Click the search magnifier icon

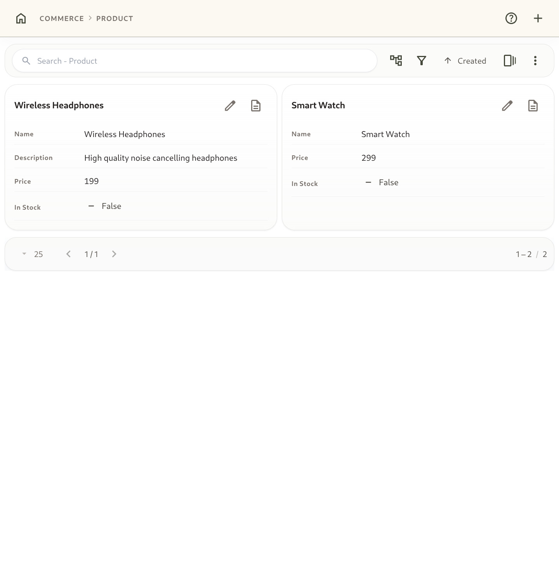[x=26, y=61]
